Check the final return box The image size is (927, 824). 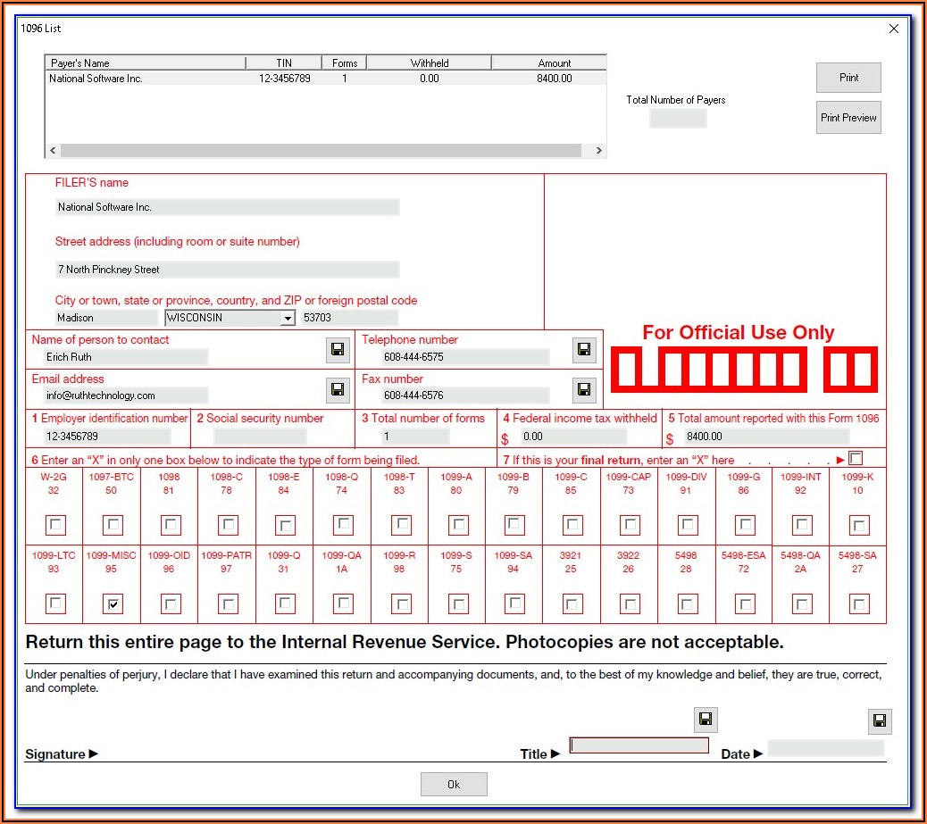pos(856,459)
